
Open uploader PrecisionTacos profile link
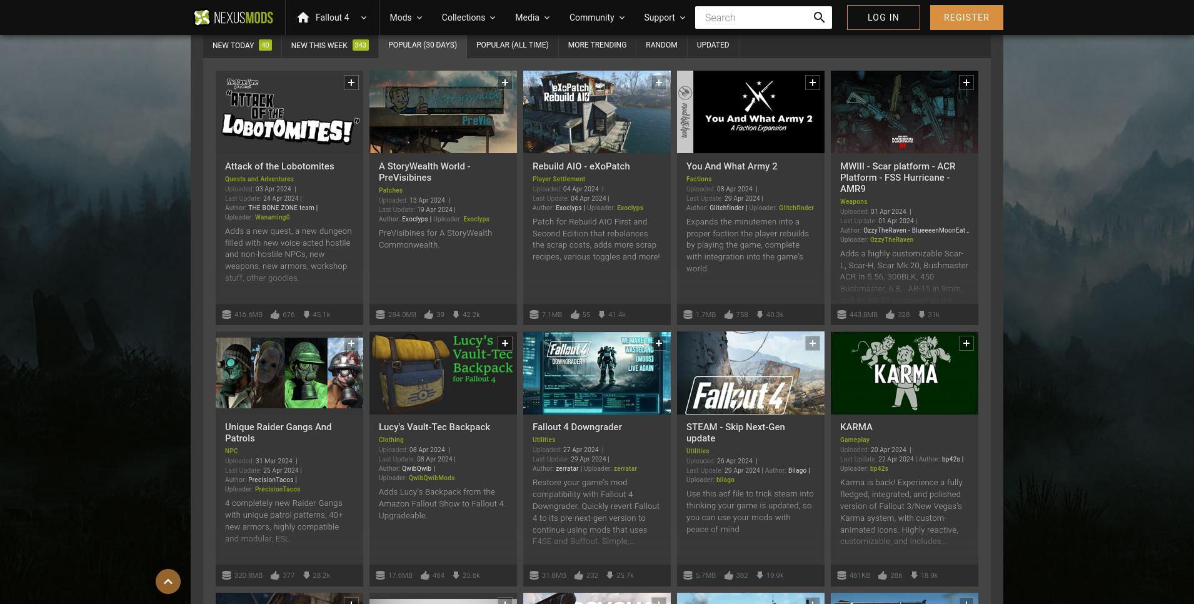(x=278, y=490)
